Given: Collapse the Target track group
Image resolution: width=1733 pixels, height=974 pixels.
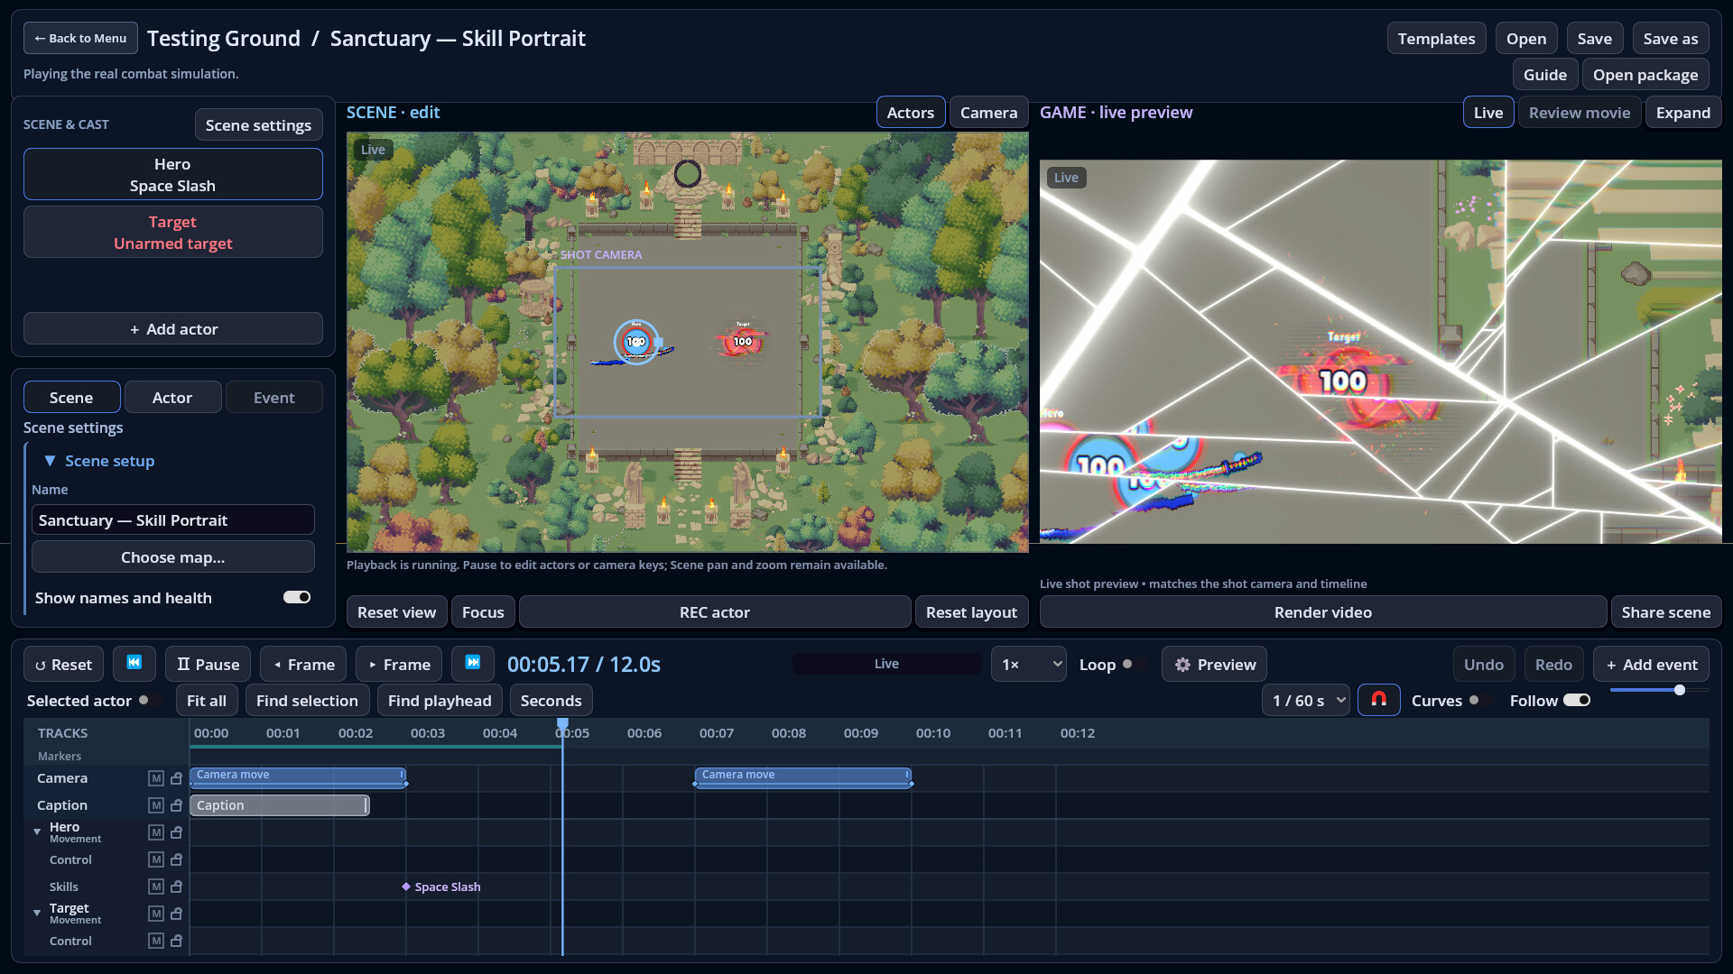Looking at the screenshot, I should click(37, 913).
